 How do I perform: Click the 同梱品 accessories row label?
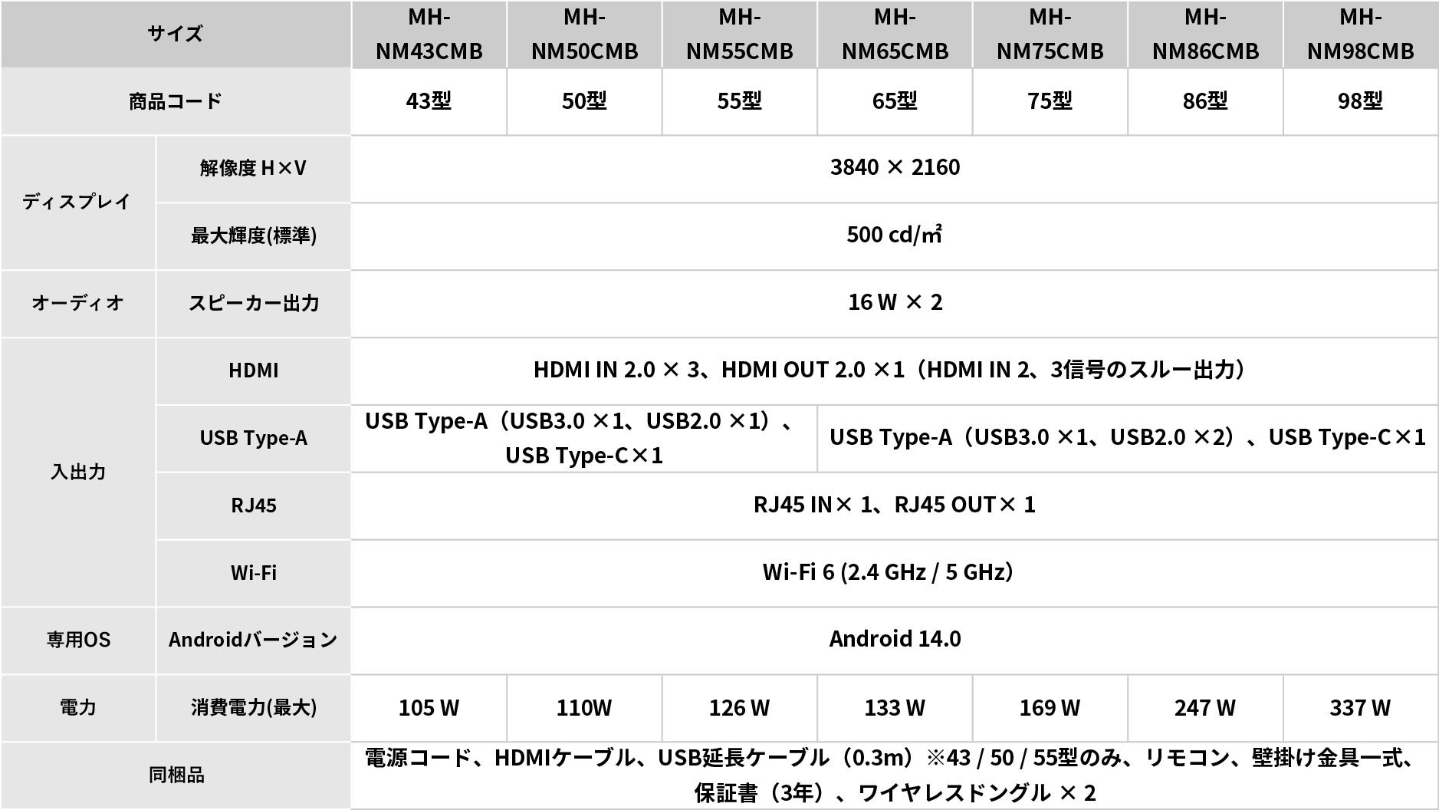click(175, 775)
